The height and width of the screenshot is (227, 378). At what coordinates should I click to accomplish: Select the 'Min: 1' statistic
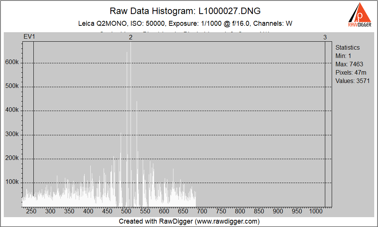pyautogui.click(x=343, y=56)
